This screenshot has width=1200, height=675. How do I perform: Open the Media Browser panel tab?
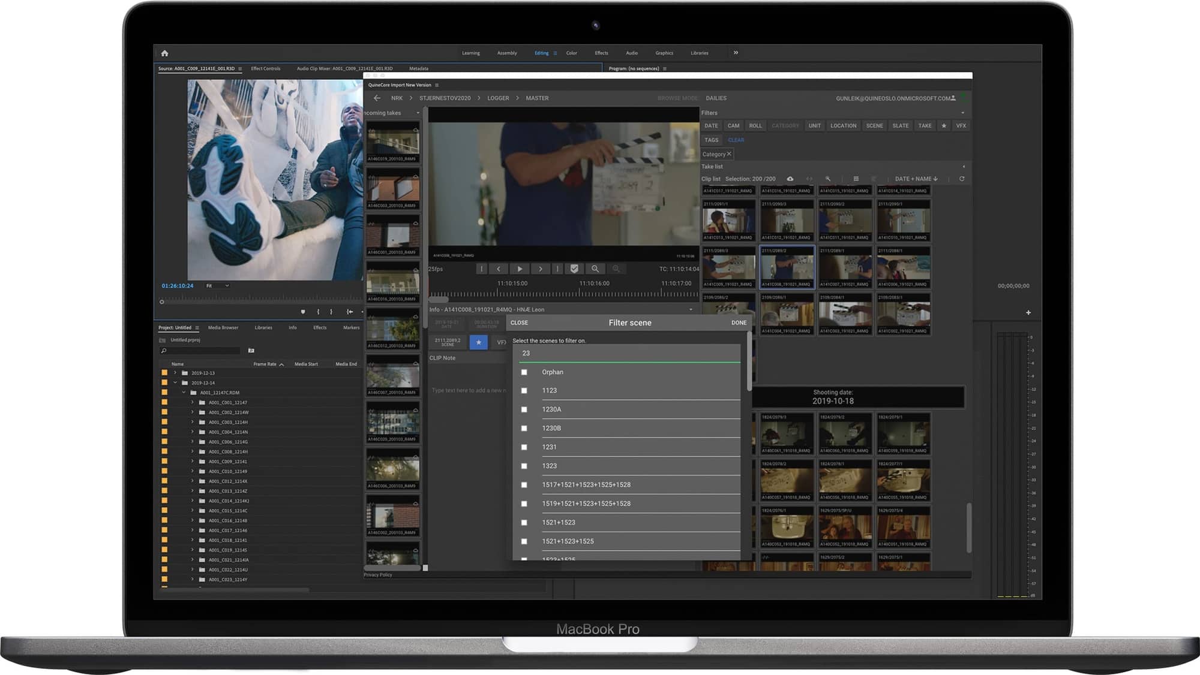(223, 328)
